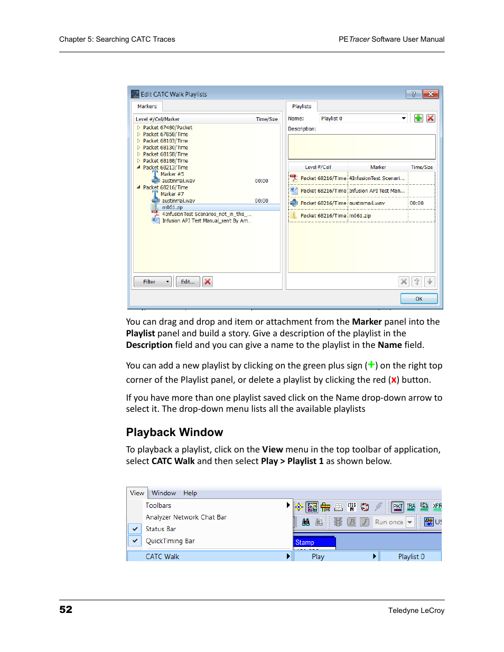Select Infusion API Test Manual tree item
The height and width of the screenshot is (652, 504).
(x=206, y=221)
